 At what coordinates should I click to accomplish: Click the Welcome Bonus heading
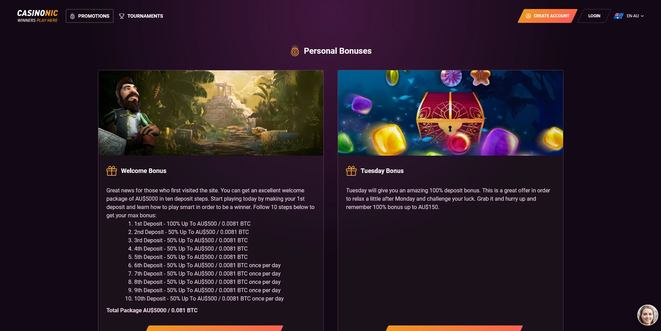pyautogui.click(x=143, y=171)
